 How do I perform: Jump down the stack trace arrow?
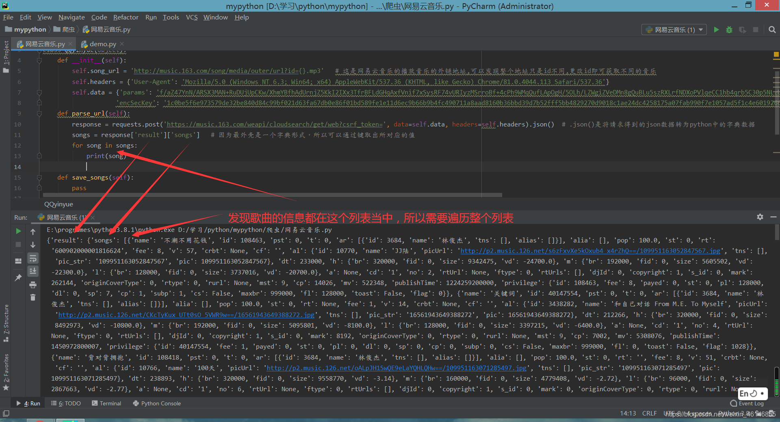point(33,245)
